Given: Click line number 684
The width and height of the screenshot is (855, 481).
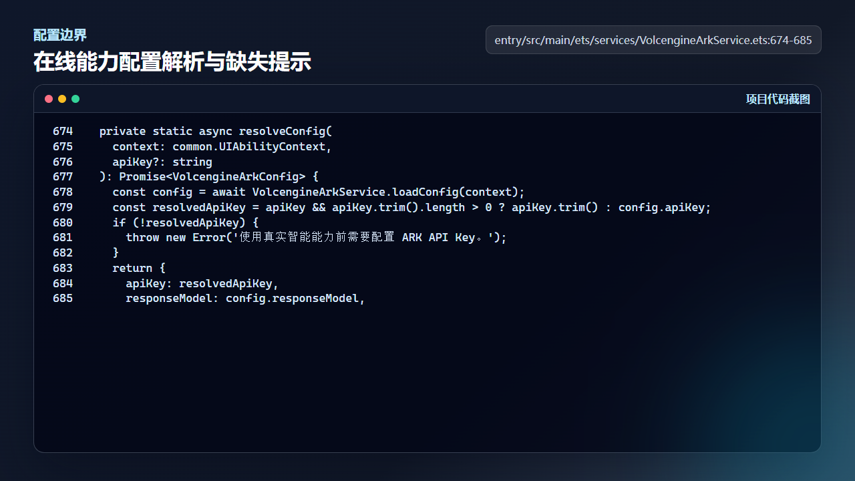Looking at the screenshot, I should pos(63,283).
